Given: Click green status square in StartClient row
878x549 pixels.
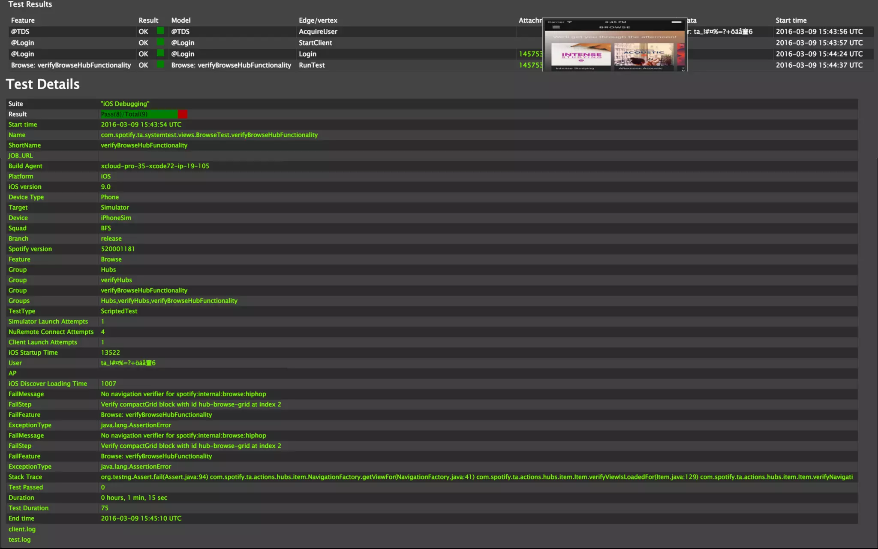Looking at the screenshot, I should [x=160, y=42].
